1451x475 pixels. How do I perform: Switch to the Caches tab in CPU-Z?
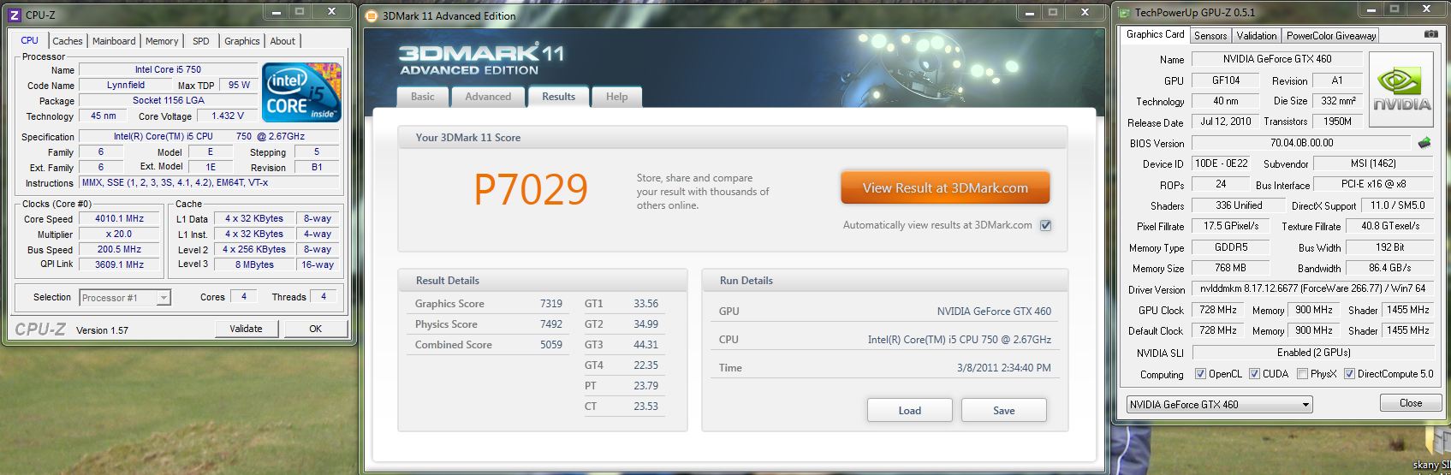[68, 41]
